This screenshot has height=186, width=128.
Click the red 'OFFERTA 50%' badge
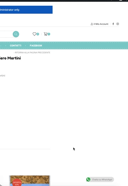(x=17, y=182)
